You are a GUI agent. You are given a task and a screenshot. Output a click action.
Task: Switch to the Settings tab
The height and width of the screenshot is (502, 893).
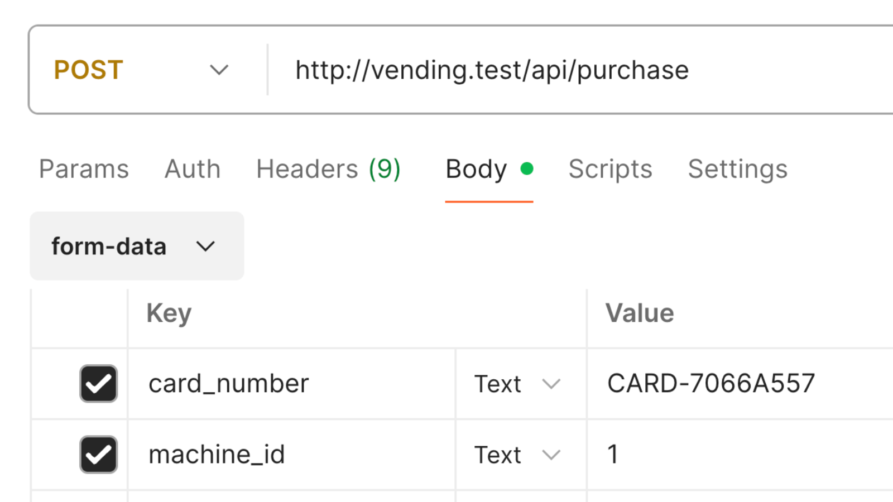point(737,169)
